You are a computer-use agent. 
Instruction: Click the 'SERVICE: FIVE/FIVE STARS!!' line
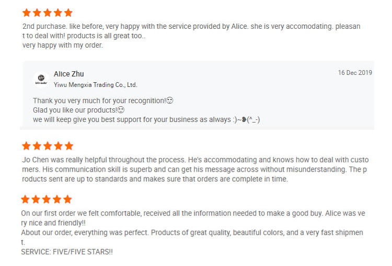pos(67,252)
